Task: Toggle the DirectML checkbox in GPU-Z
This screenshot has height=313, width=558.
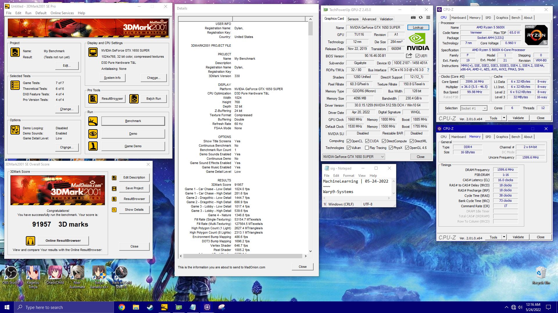Action: [x=412, y=141]
